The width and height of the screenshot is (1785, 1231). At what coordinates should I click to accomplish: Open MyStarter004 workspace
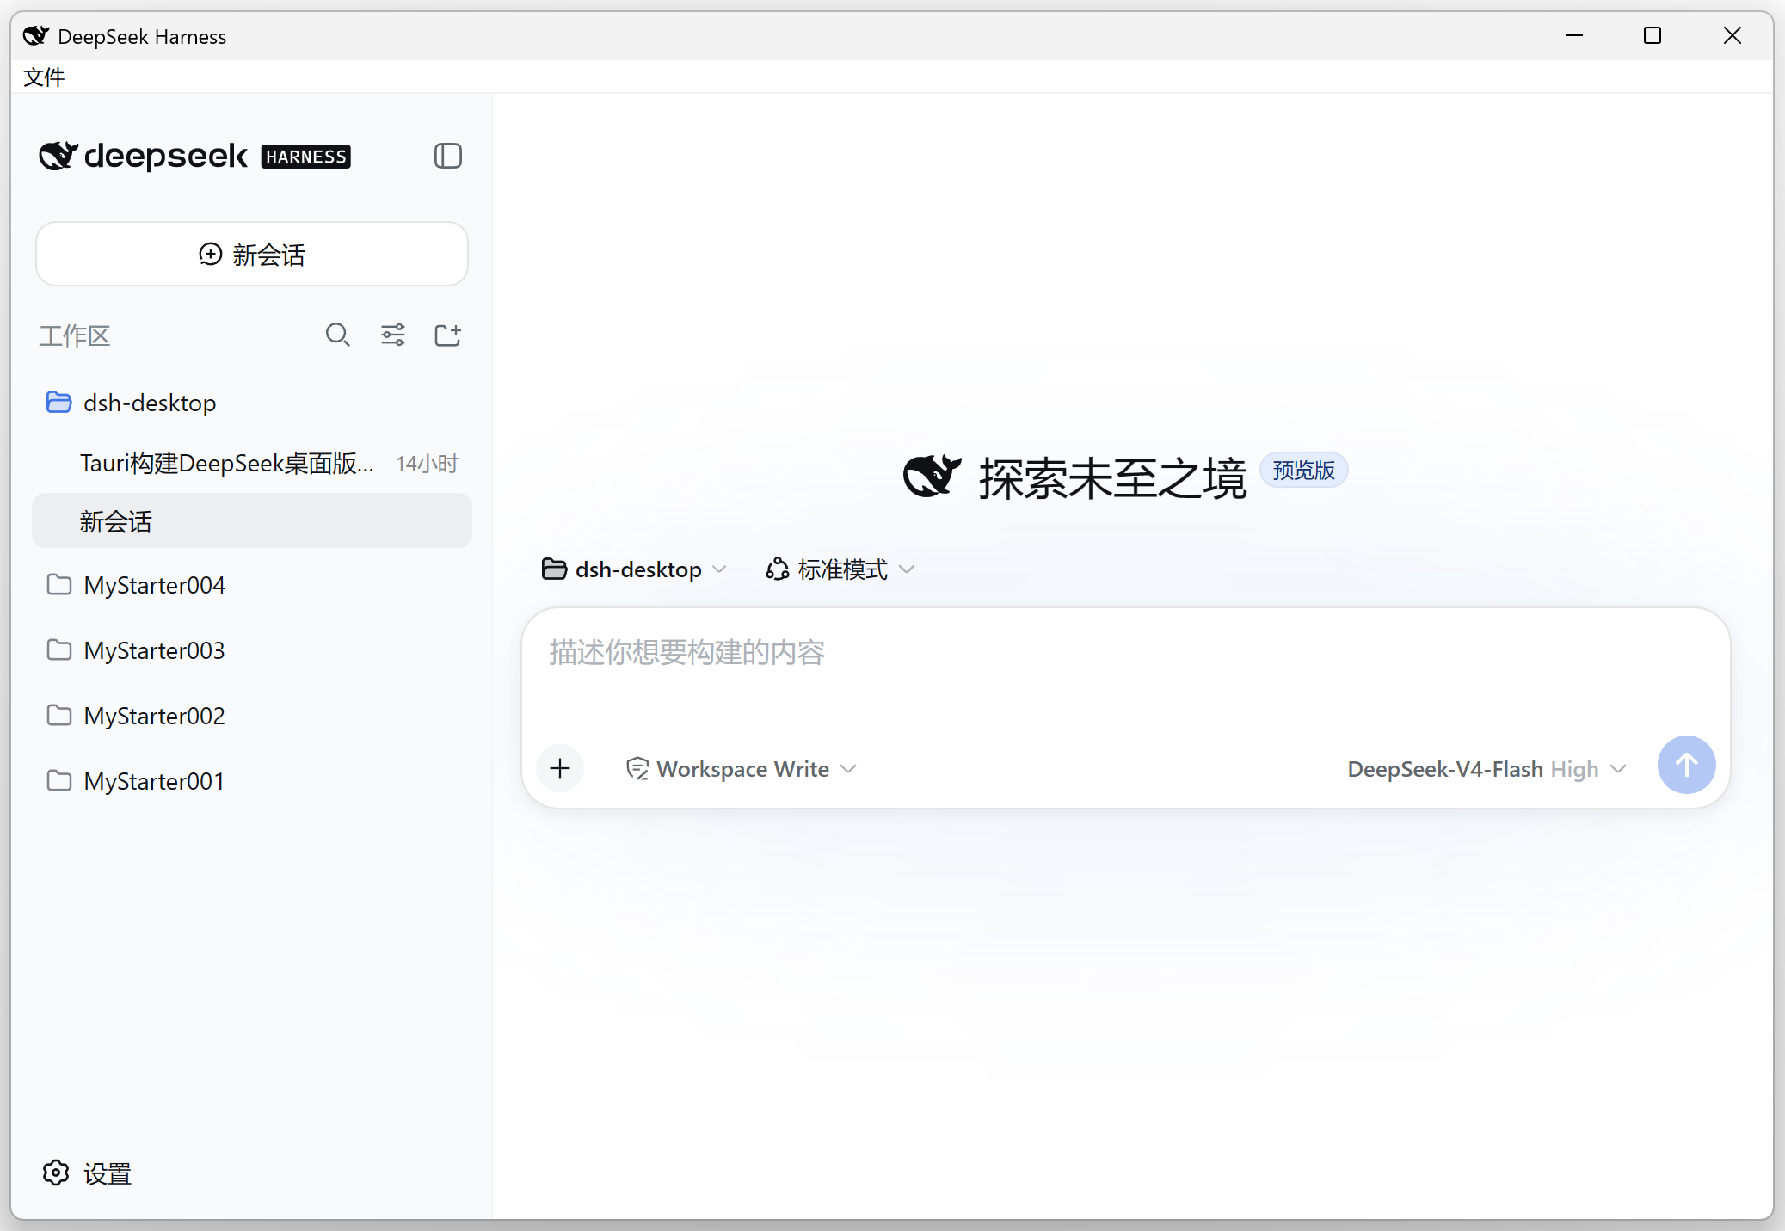tap(252, 585)
